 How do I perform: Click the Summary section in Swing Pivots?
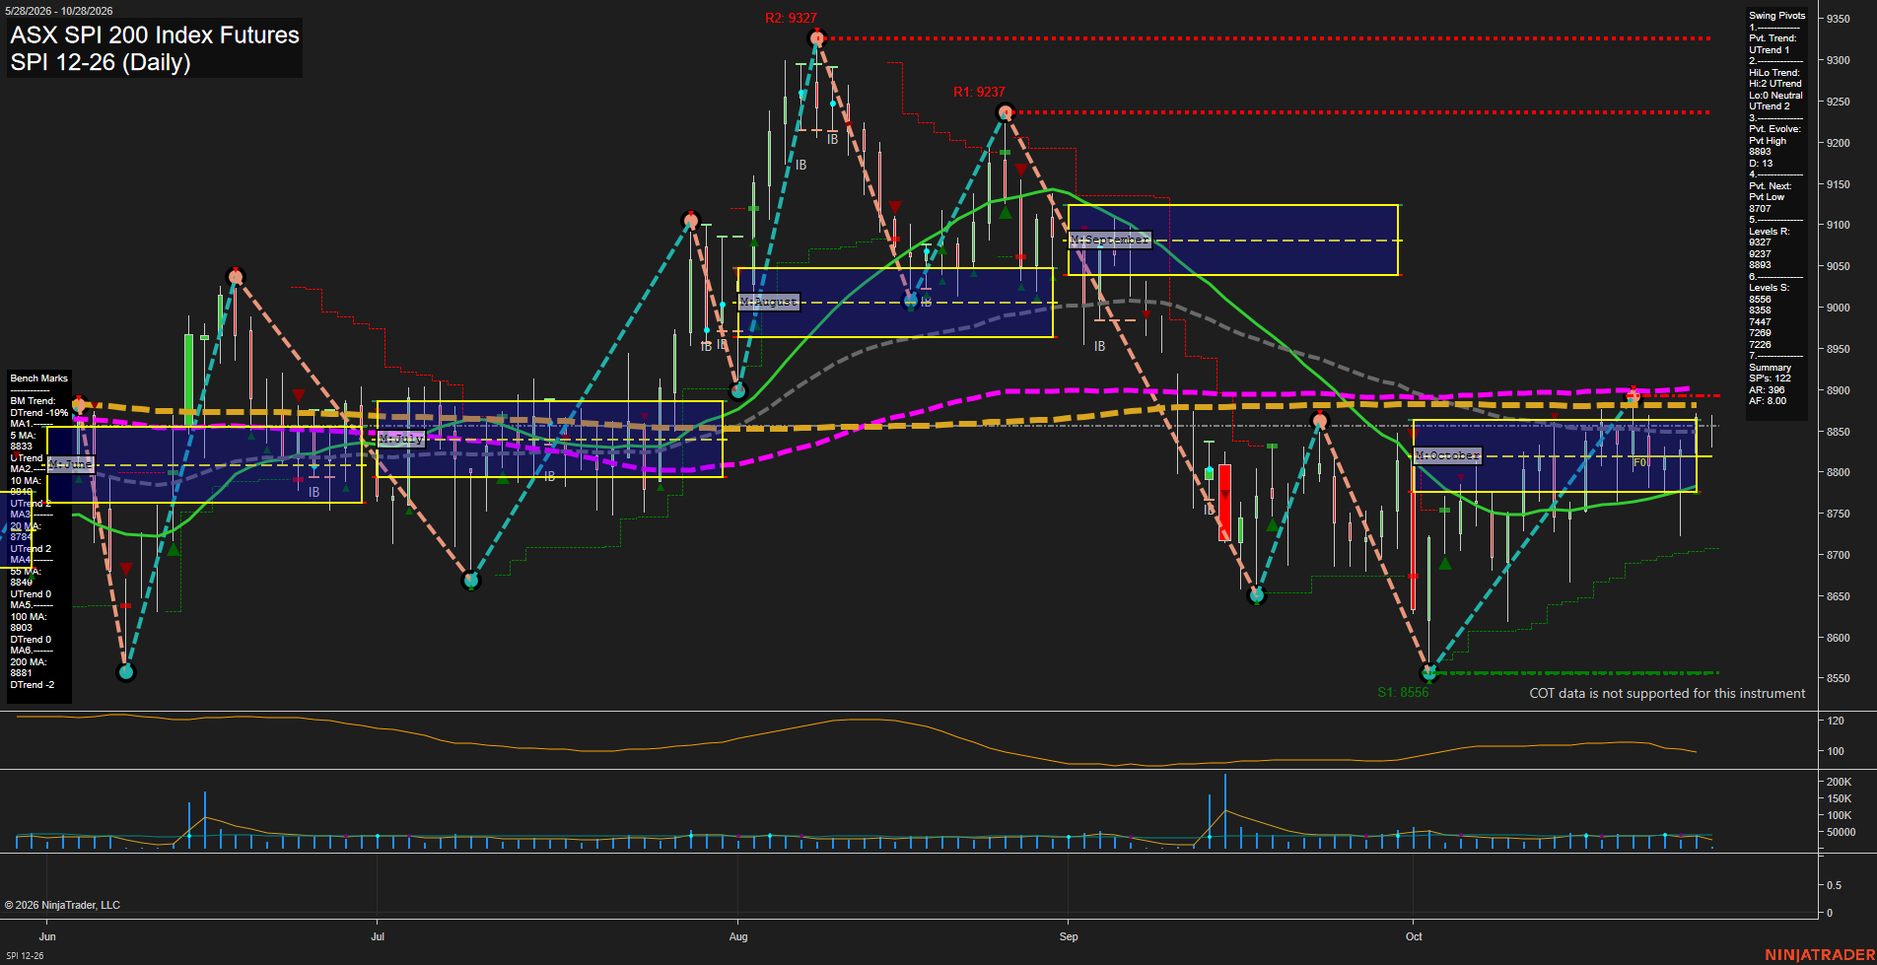click(1771, 368)
